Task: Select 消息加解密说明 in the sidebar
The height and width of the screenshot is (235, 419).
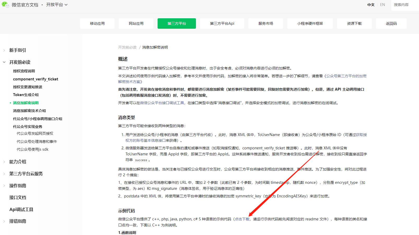Action: coord(26,103)
